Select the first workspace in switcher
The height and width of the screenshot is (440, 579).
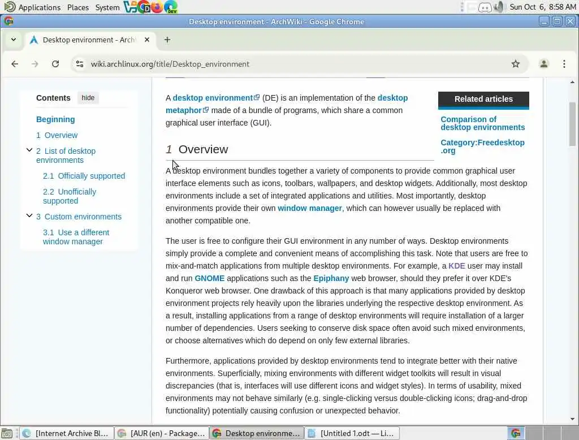coord(516,433)
